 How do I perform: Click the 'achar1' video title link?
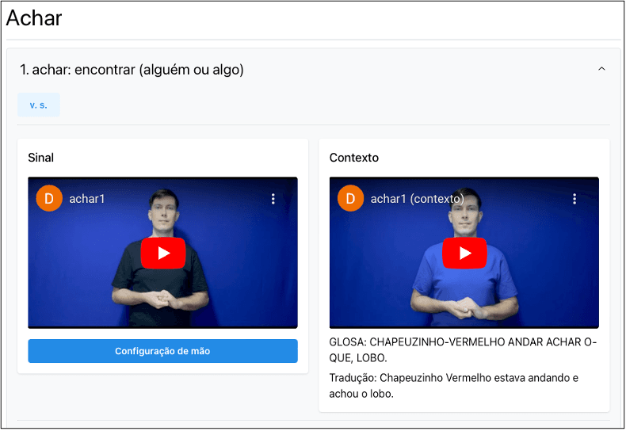pyautogui.click(x=87, y=199)
